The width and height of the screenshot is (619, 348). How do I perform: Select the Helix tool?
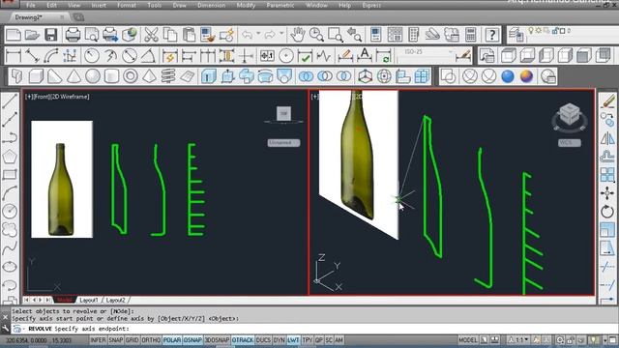[x=168, y=76]
